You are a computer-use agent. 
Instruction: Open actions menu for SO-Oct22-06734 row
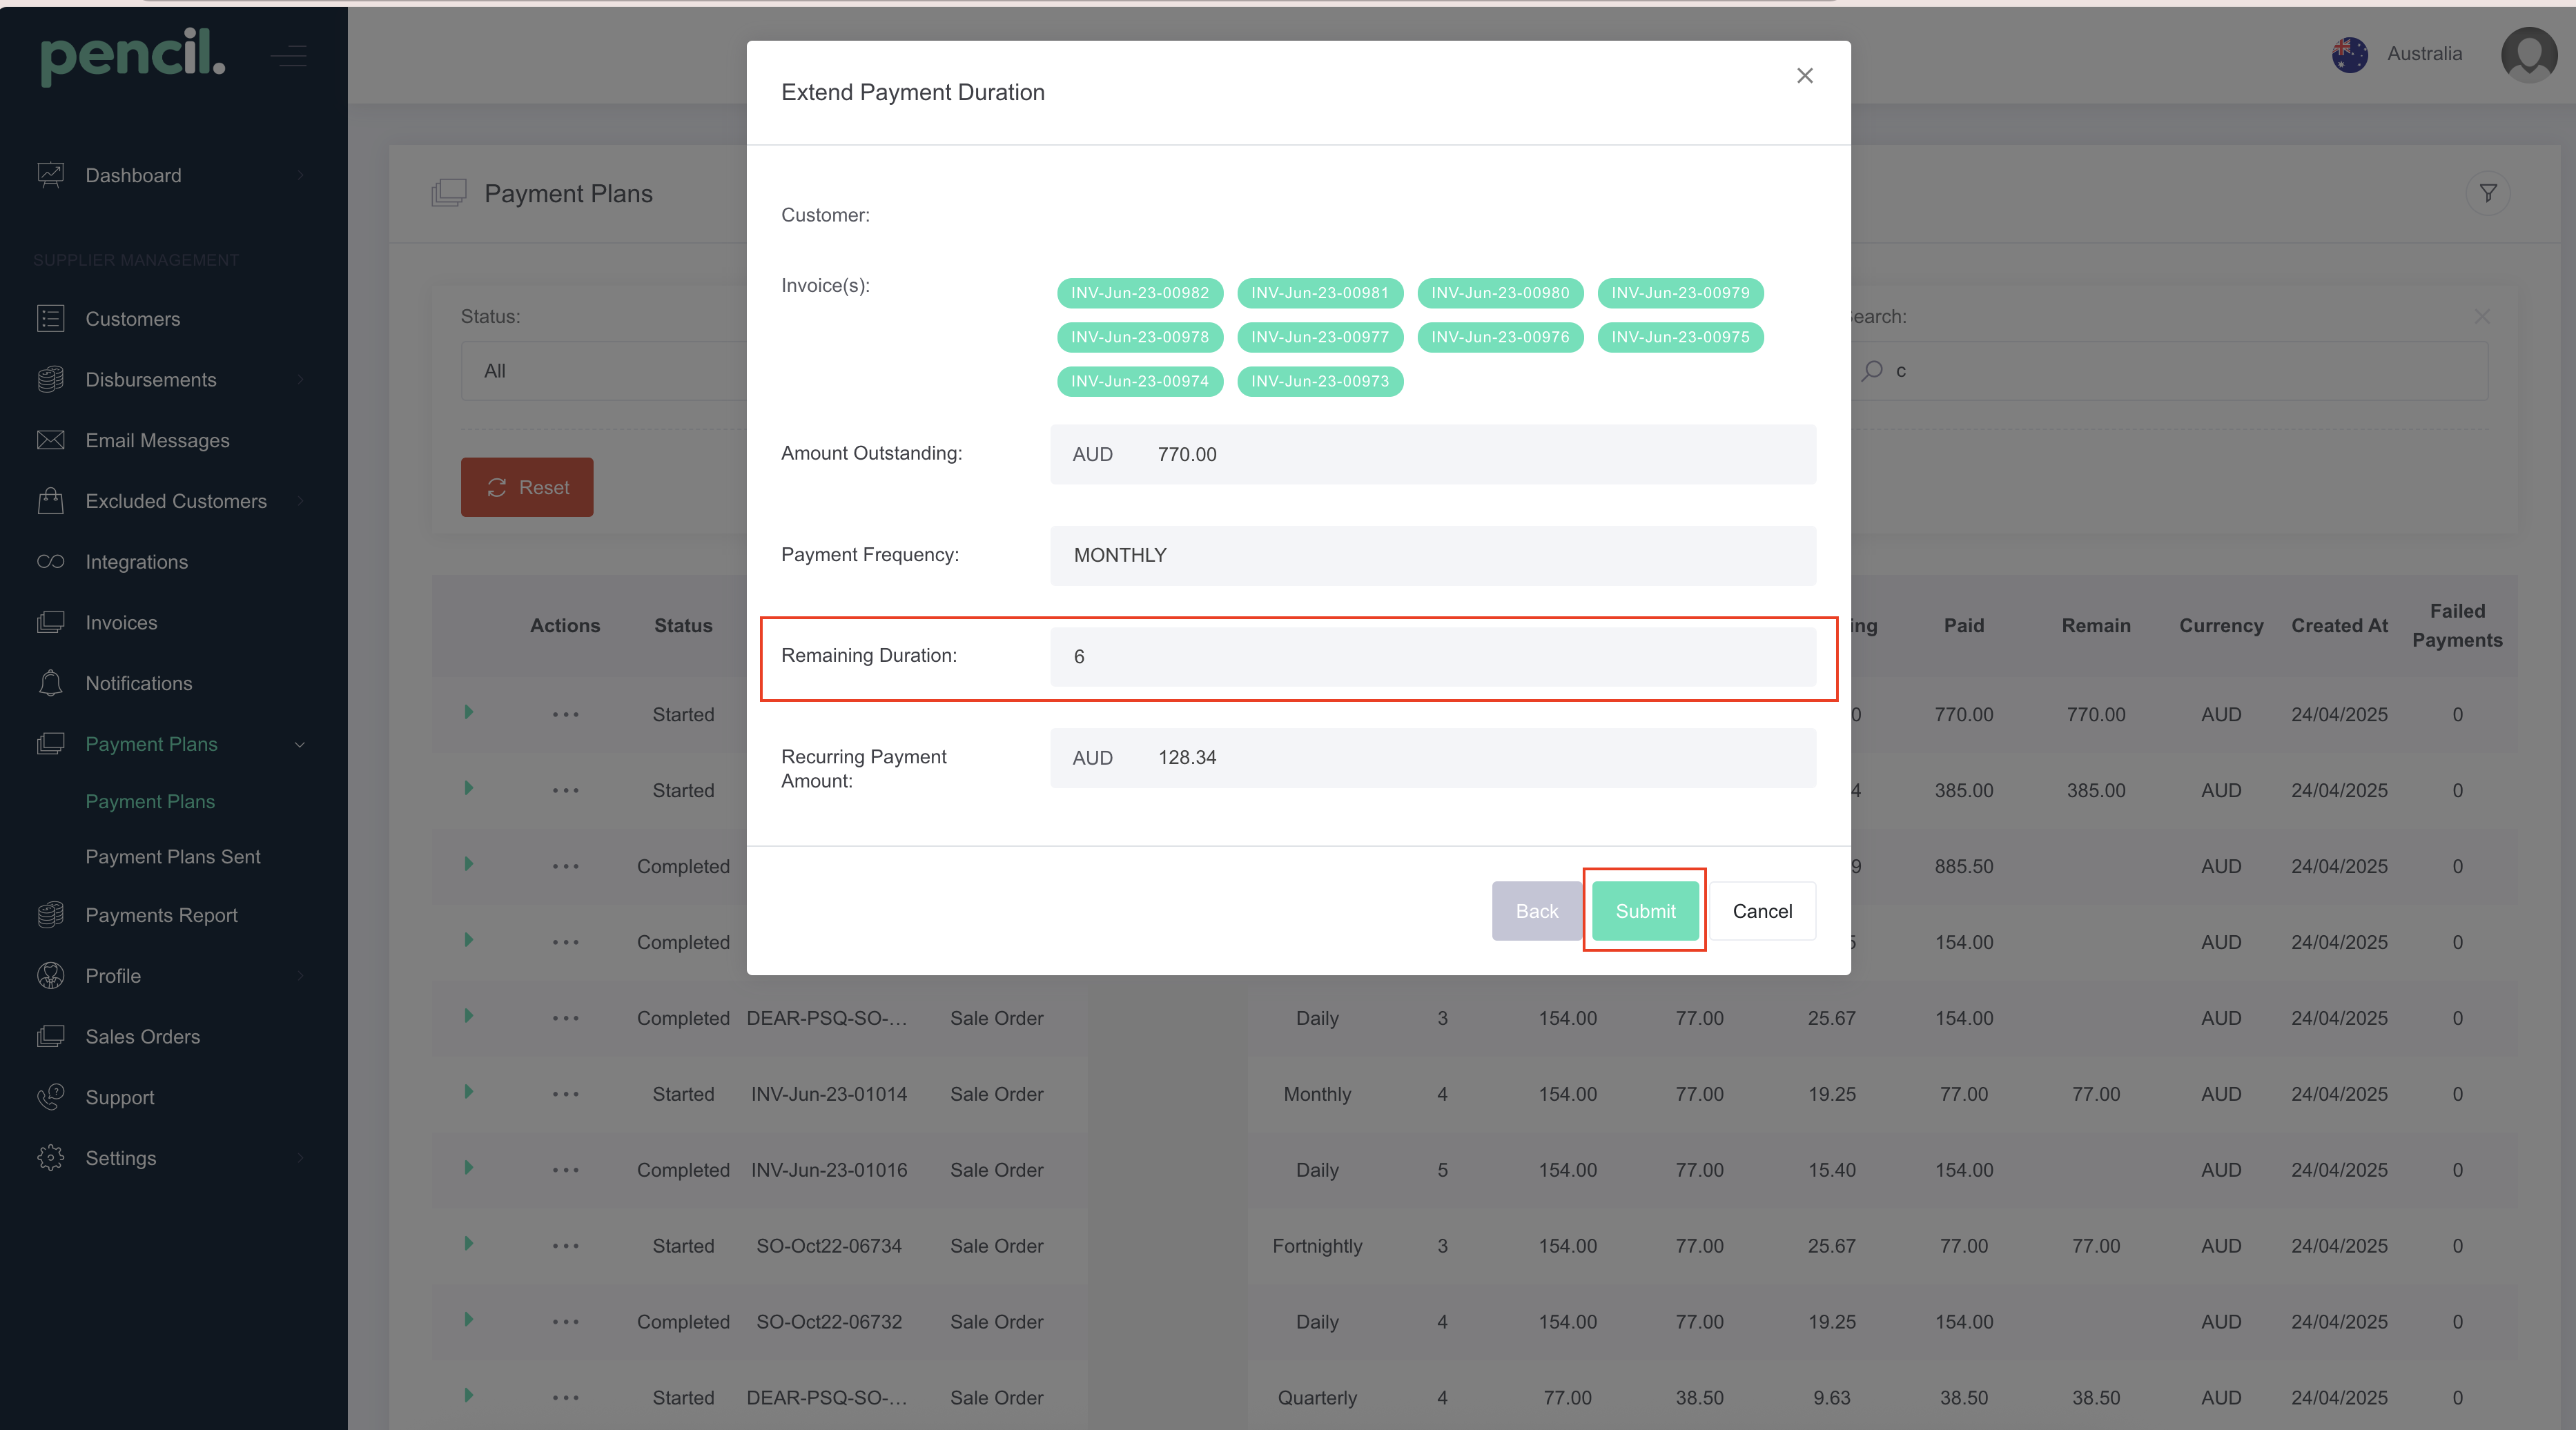[x=566, y=1246]
